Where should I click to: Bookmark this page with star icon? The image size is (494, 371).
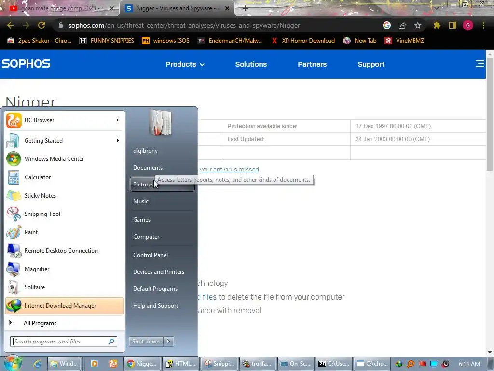click(417, 25)
